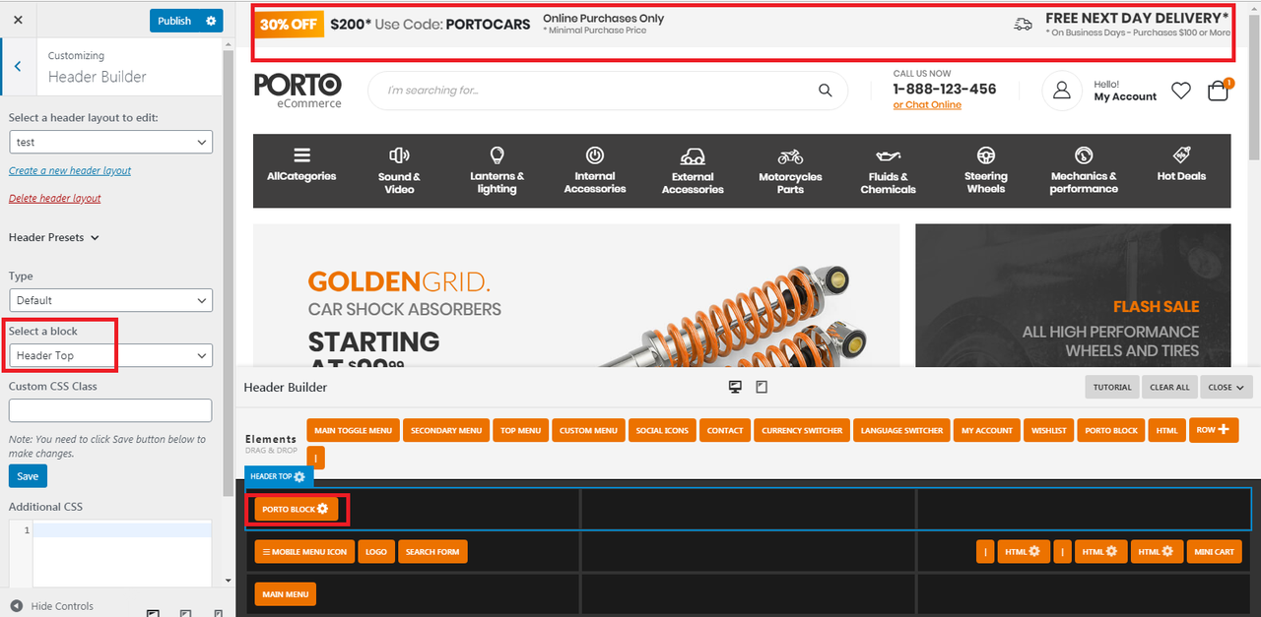Screen dimensions: 1261x617
Task: Click the hamburger icon on Mobile Menu Icon element
Action: click(x=266, y=552)
